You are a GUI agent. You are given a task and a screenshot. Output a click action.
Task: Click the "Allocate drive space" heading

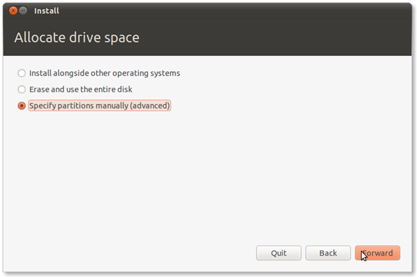pyautogui.click(x=77, y=38)
